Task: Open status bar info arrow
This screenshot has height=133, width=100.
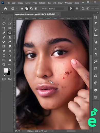Action: tap(53, 131)
